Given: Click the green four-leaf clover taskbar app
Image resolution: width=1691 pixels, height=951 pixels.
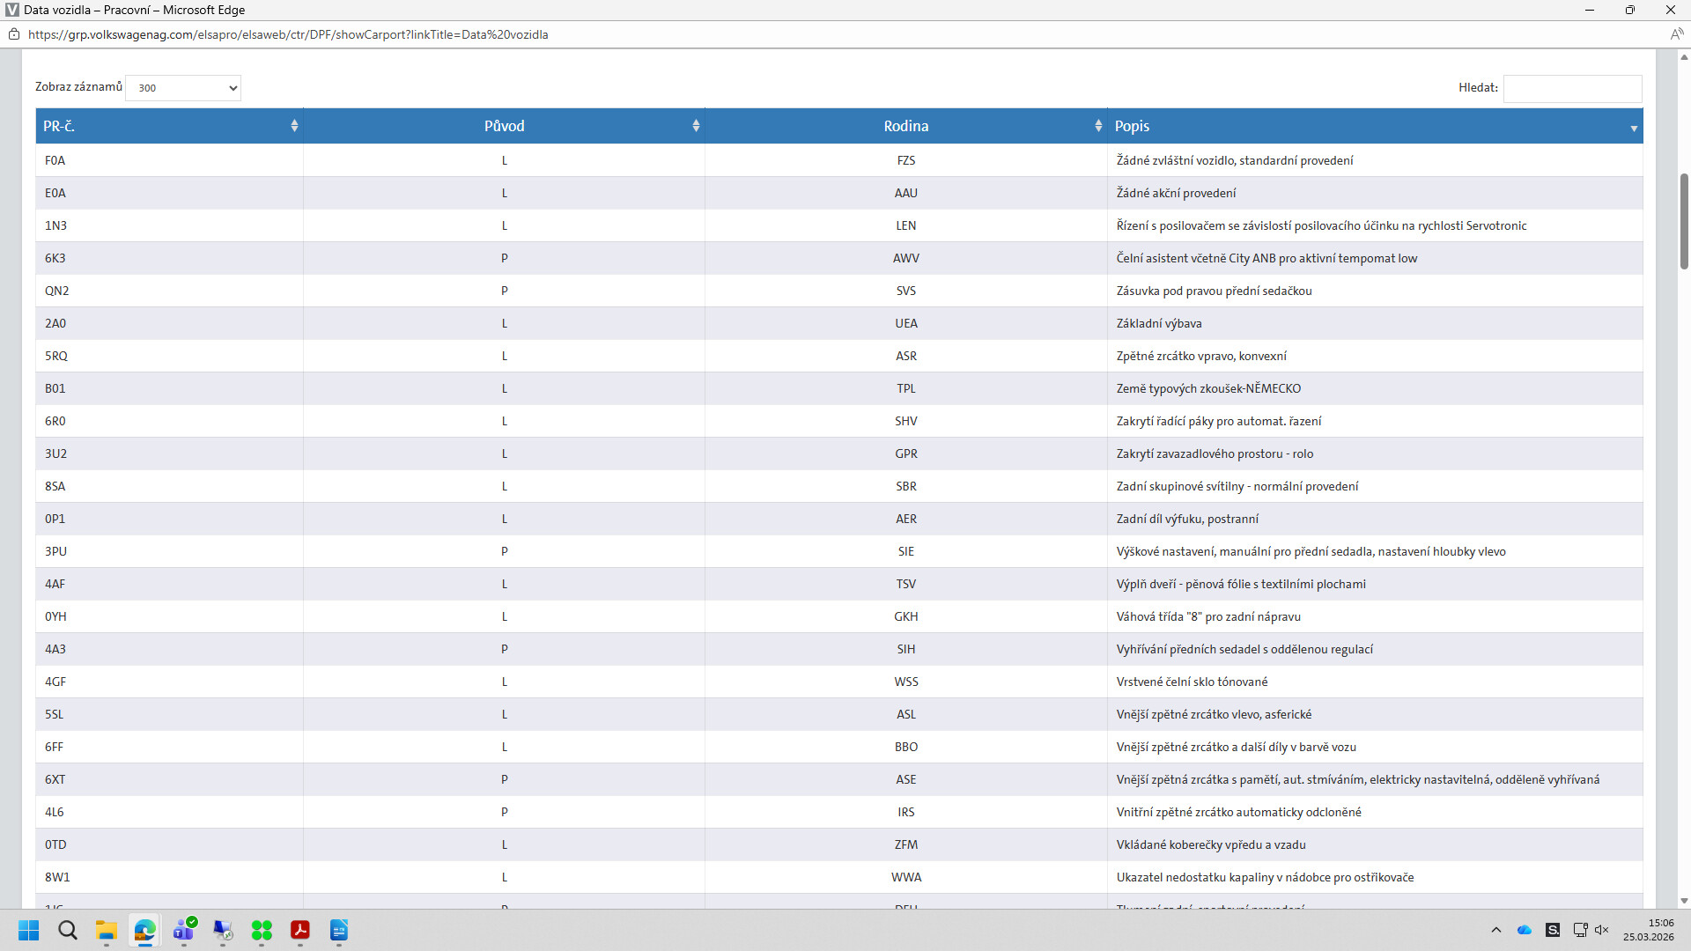Looking at the screenshot, I should (262, 930).
